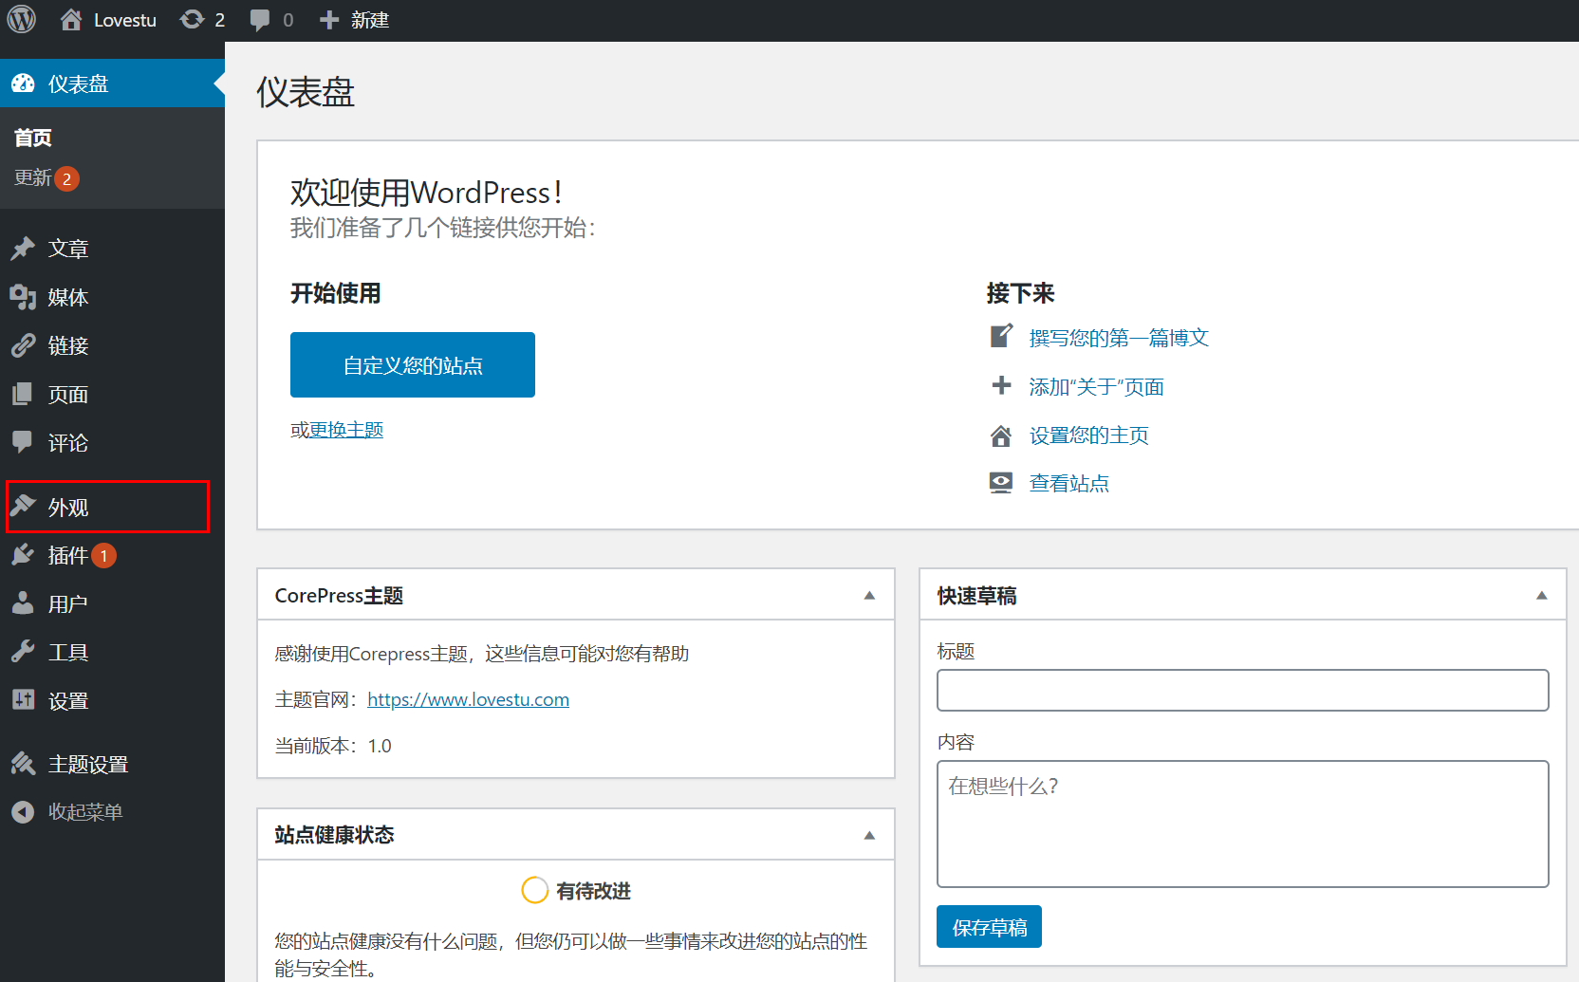
Task: Open the Lovestu site home icon
Action: (x=71, y=20)
